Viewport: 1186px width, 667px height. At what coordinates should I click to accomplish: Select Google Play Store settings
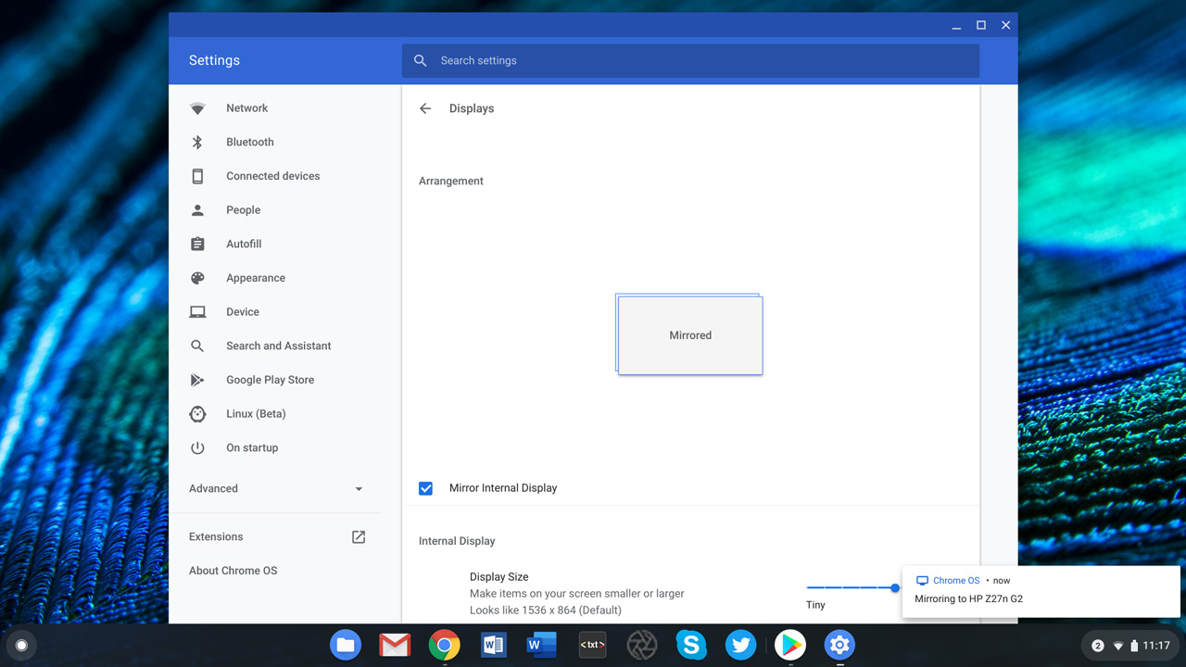pyautogui.click(x=270, y=380)
